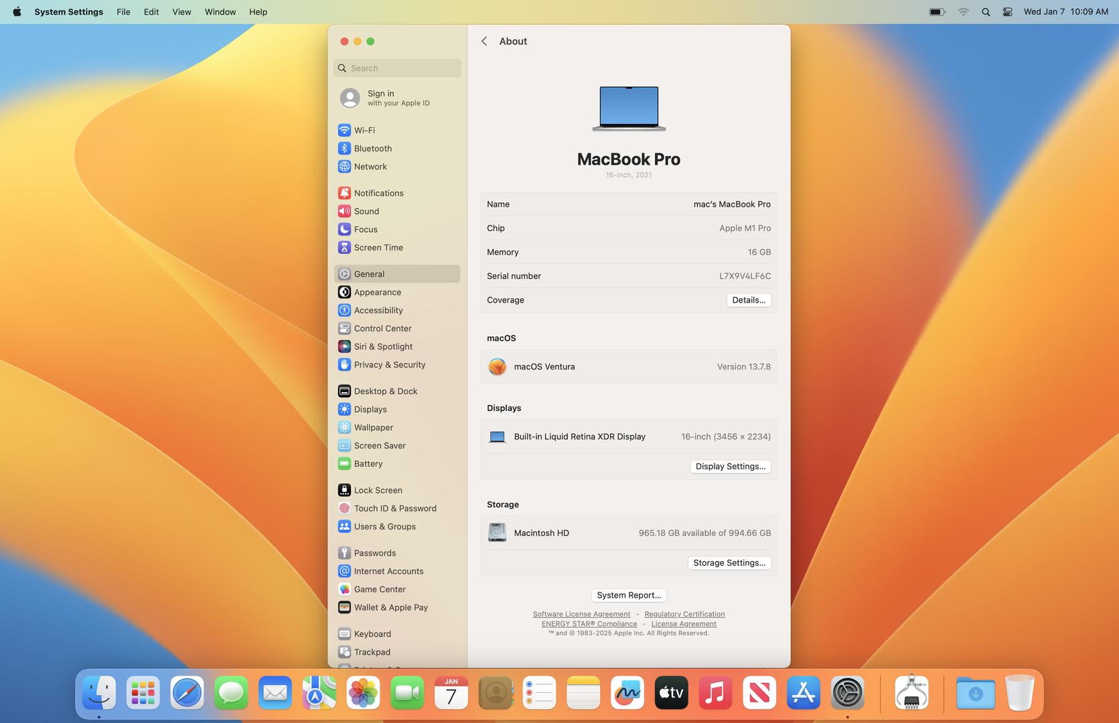This screenshot has height=723, width=1119.
Task: Open Control Center from menu bar
Action: tap(1007, 12)
